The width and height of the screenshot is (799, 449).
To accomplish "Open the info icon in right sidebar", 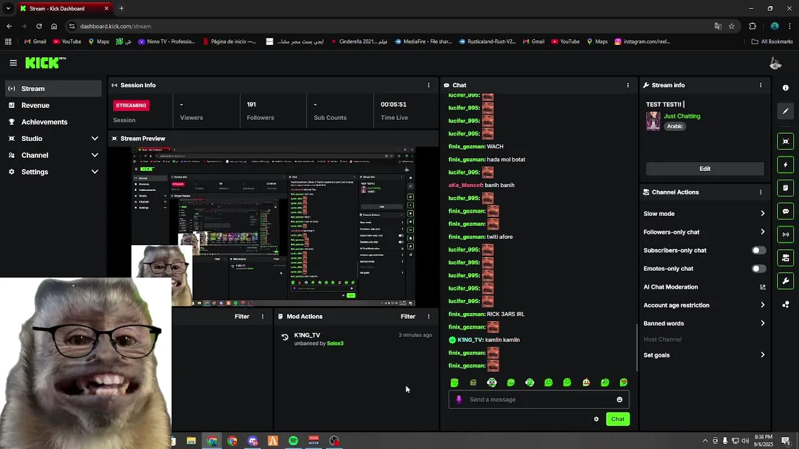I will pos(785,88).
